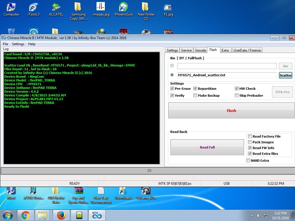This screenshot has height=221, width=295.
Task: Click the Firefox icon in the taskbar
Action: (x=61, y=215)
